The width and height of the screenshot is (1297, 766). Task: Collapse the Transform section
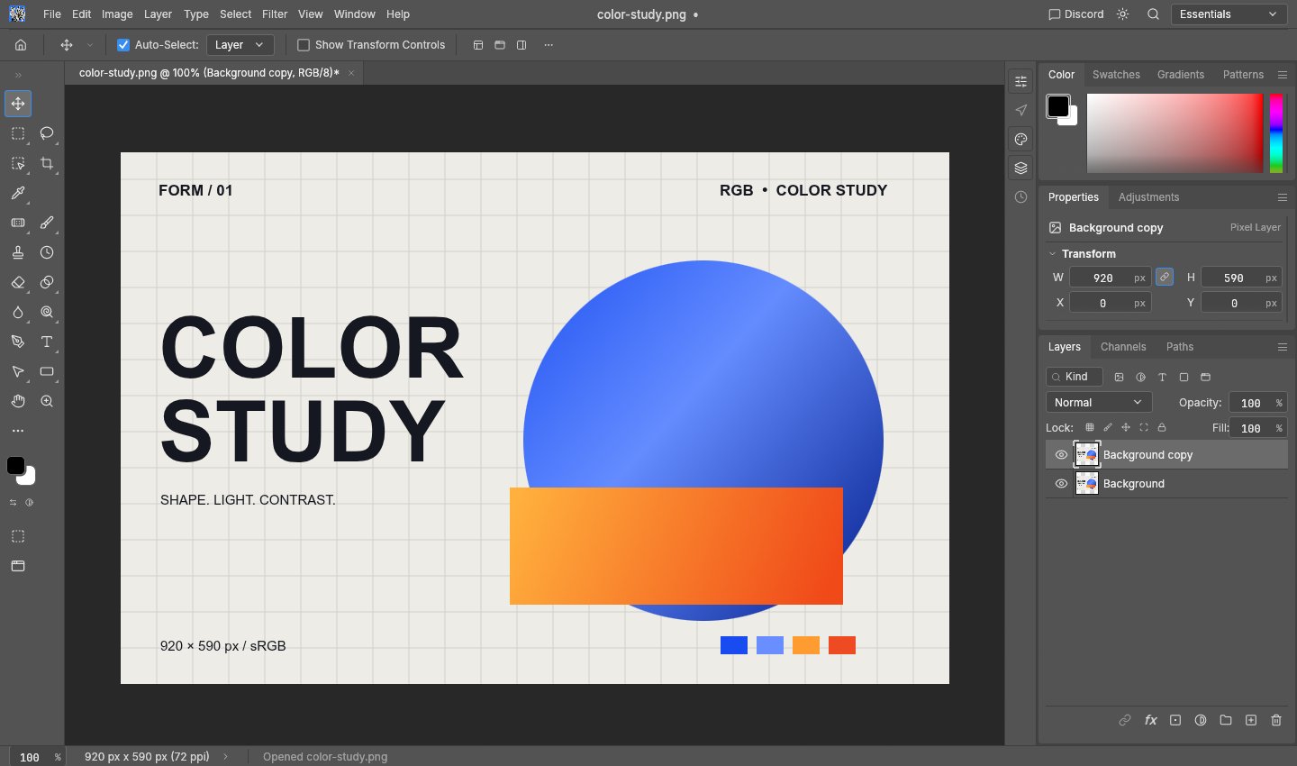point(1052,254)
